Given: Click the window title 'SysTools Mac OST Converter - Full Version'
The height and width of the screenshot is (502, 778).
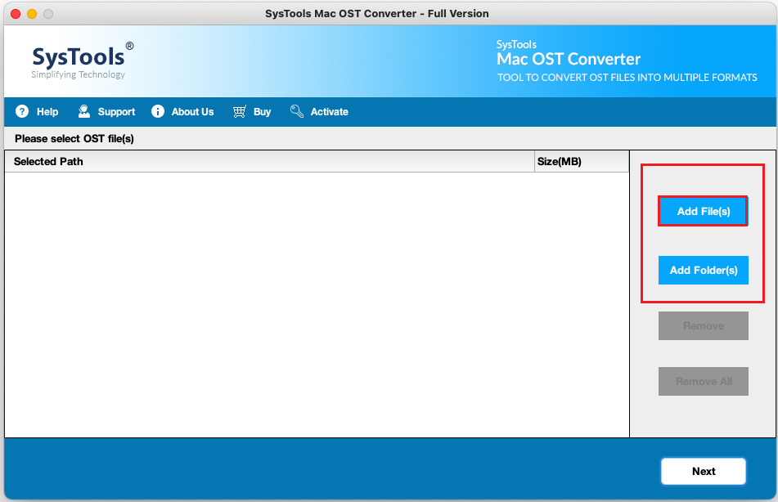Looking at the screenshot, I should tap(376, 14).
